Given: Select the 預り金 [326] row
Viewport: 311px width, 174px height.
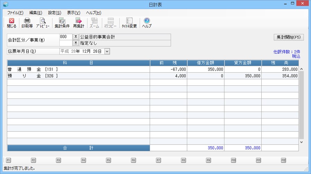Looking at the screenshot, I should pyautogui.click(x=78, y=76).
